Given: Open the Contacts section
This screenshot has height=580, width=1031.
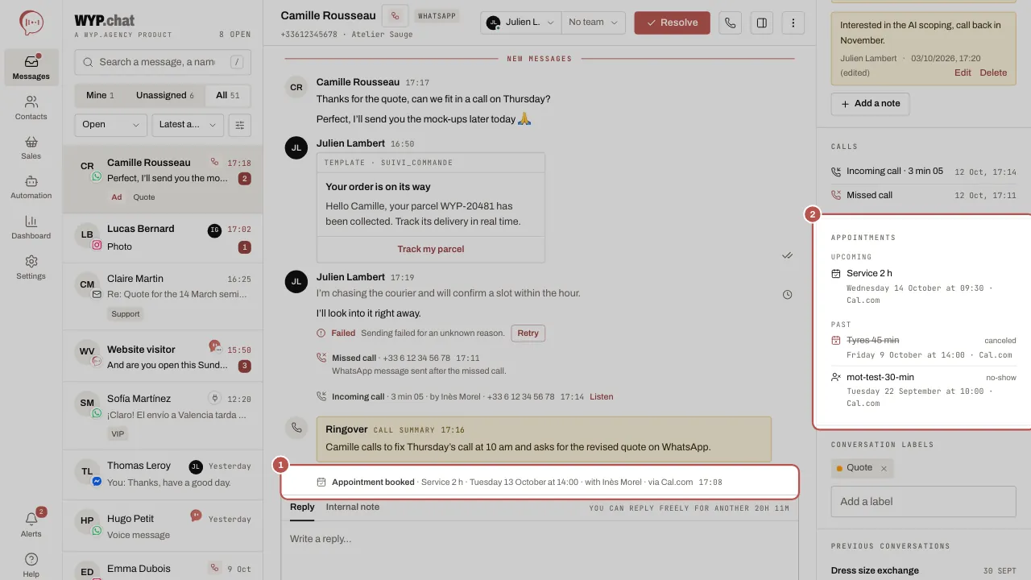Looking at the screenshot, I should 31,108.
